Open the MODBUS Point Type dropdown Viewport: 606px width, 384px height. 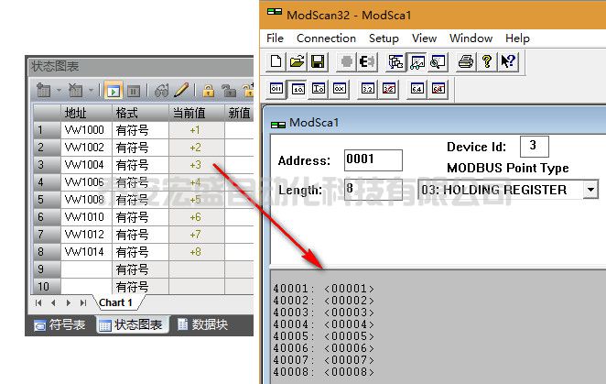pyautogui.click(x=590, y=190)
